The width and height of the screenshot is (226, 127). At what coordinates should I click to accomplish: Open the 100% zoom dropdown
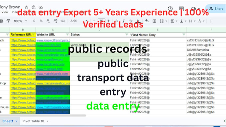point(20,21)
